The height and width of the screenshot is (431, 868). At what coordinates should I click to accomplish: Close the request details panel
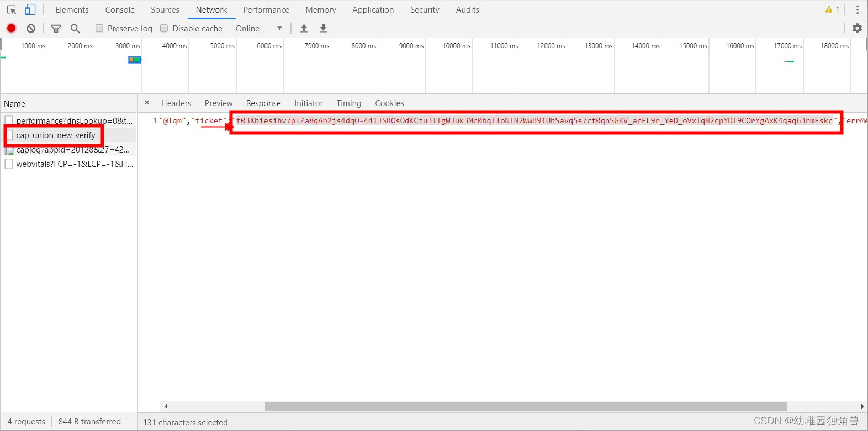147,103
